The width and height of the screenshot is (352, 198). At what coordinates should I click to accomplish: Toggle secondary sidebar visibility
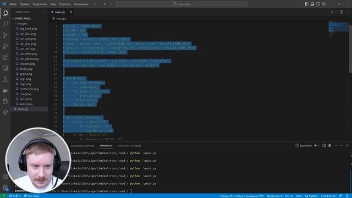318,4
